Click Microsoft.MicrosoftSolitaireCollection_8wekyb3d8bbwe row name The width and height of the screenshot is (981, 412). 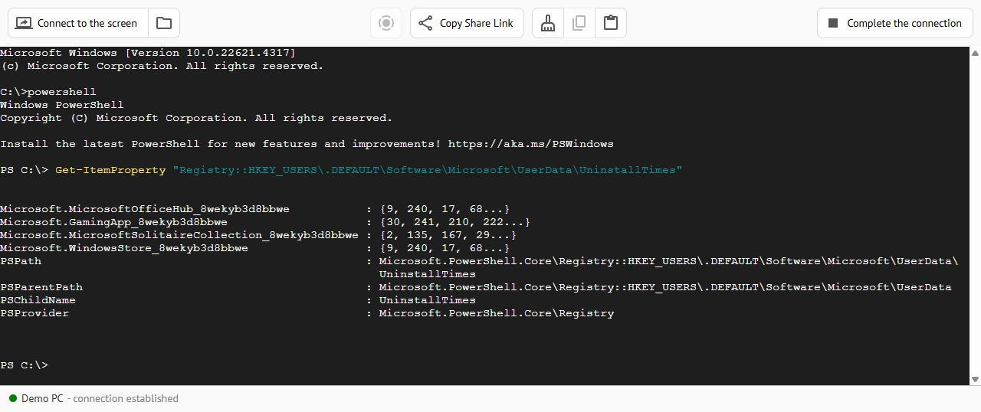(179, 235)
